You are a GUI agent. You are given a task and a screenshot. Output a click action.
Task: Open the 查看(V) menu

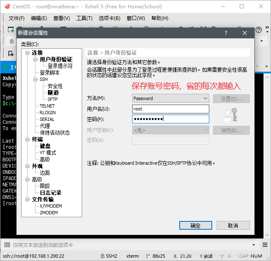click(x=62, y=18)
